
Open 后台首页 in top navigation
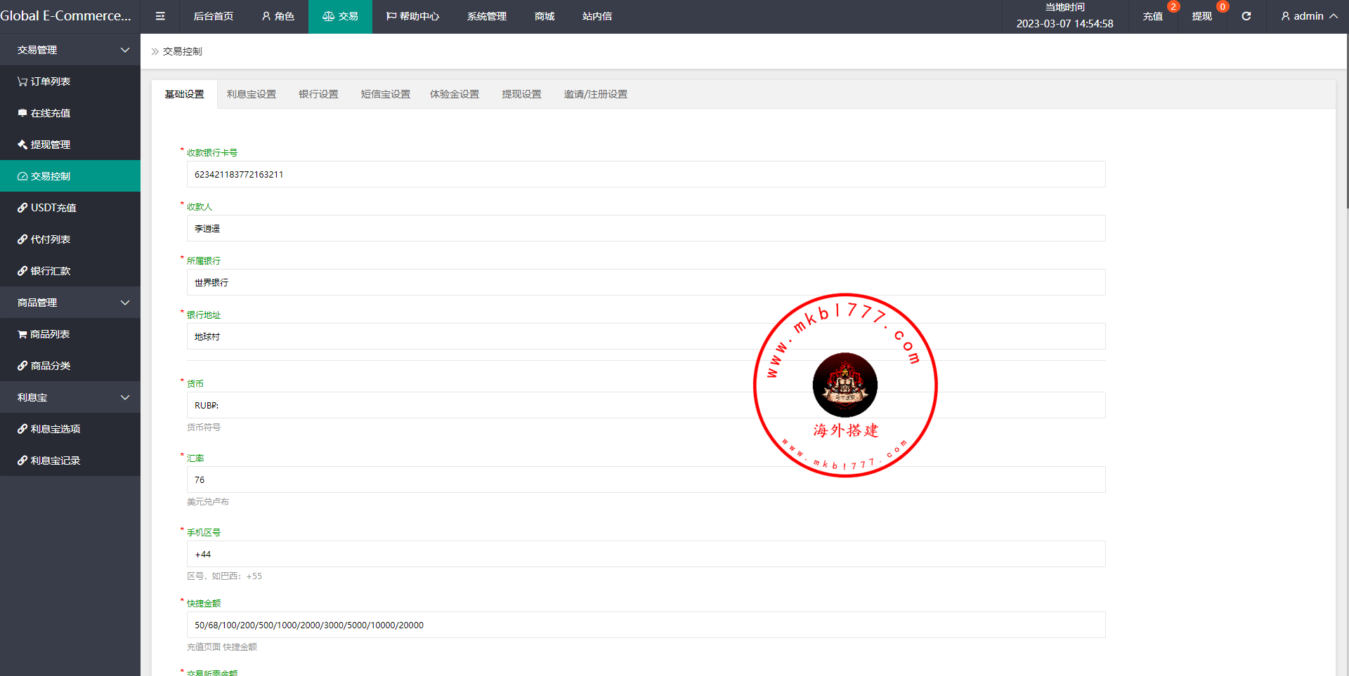coord(214,16)
